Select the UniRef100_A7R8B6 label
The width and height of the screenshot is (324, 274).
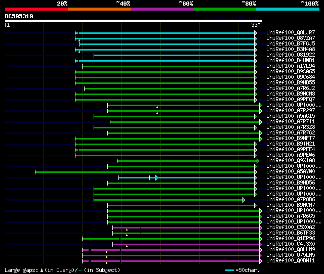(291, 200)
